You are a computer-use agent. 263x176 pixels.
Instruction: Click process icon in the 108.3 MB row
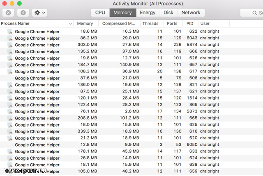click(10, 72)
